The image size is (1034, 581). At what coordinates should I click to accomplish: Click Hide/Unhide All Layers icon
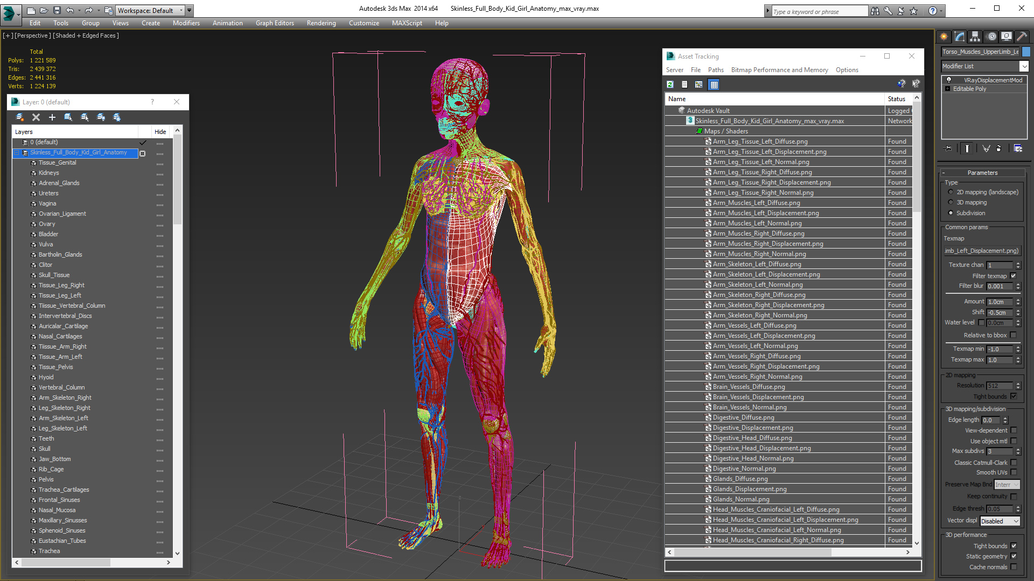(101, 117)
